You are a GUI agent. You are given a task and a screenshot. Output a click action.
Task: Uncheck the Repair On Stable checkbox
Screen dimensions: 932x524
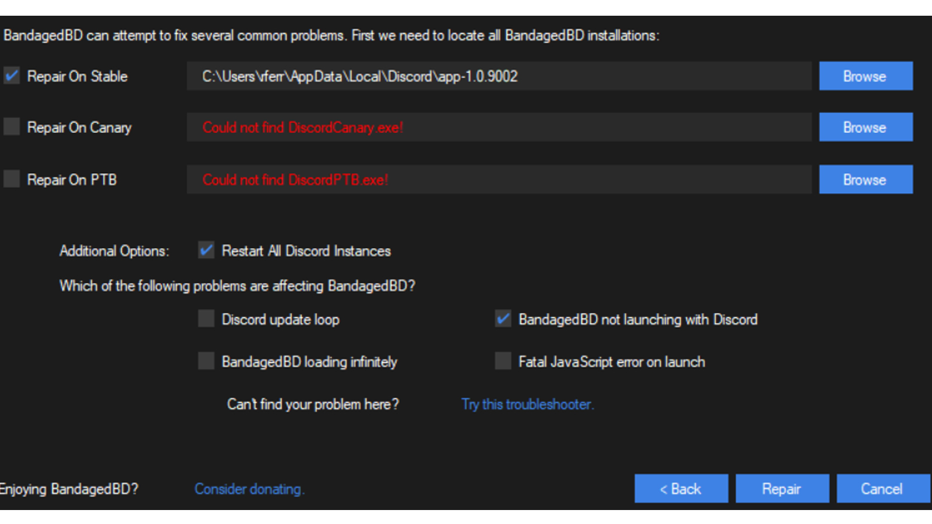click(x=12, y=76)
